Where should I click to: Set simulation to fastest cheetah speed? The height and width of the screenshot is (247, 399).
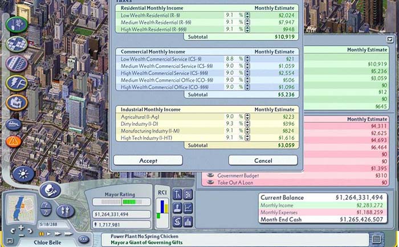coord(70,233)
